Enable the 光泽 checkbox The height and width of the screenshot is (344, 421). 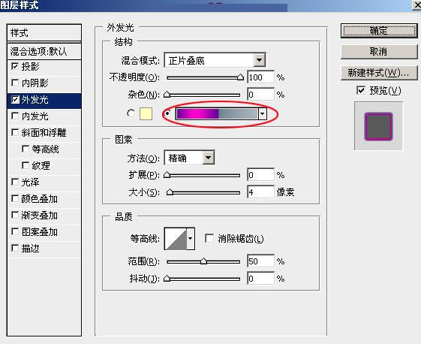[x=15, y=182]
